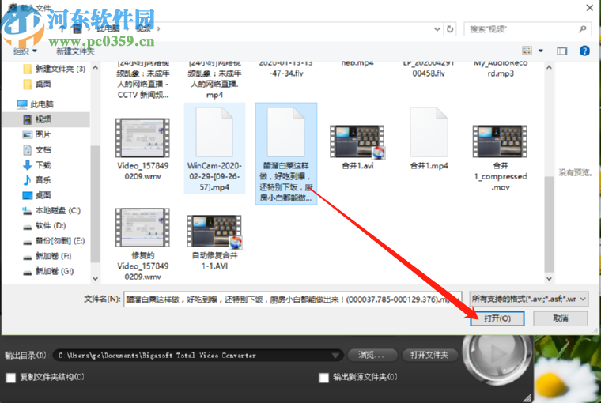Open 备份[勿删] (E:) drive
601x403 pixels.
tap(54, 241)
